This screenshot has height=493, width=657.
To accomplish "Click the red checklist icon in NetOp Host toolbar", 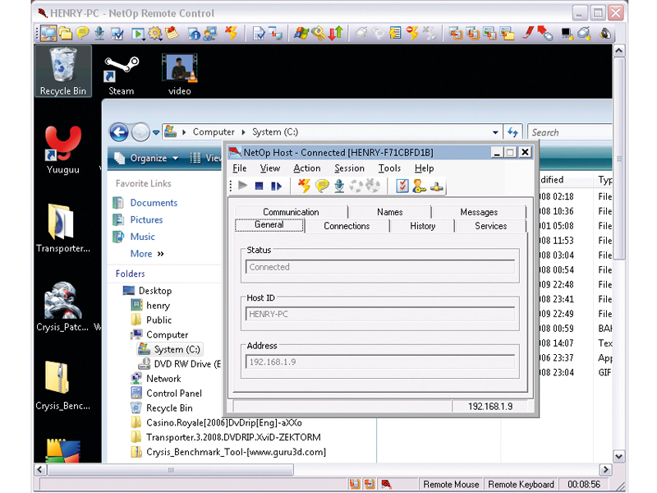I will click(402, 186).
